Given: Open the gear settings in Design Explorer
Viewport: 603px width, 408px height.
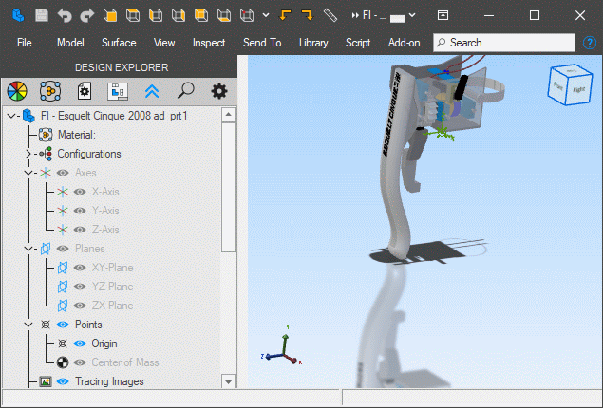Looking at the screenshot, I should (x=219, y=91).
